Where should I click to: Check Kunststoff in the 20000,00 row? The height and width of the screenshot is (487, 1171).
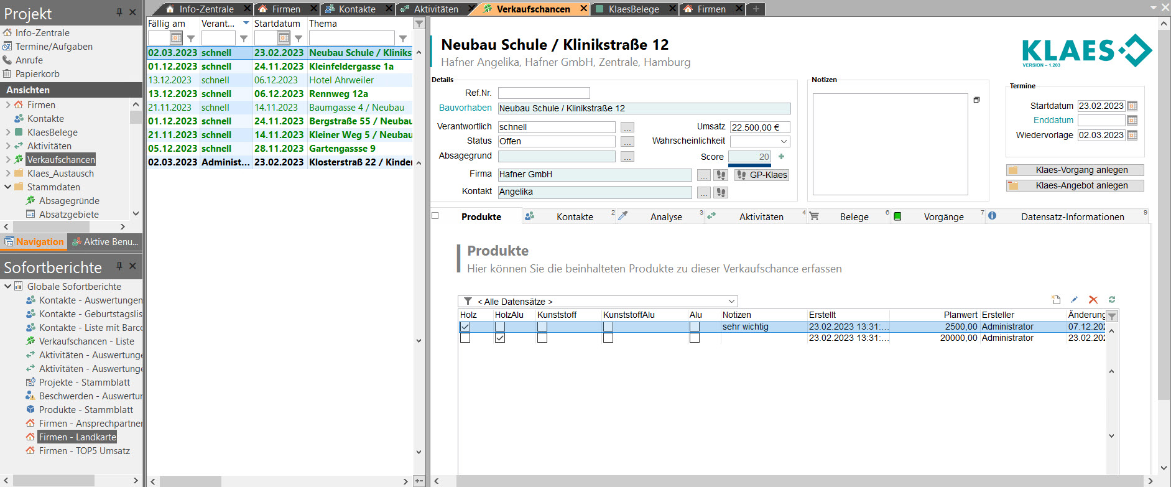point(542,338)
